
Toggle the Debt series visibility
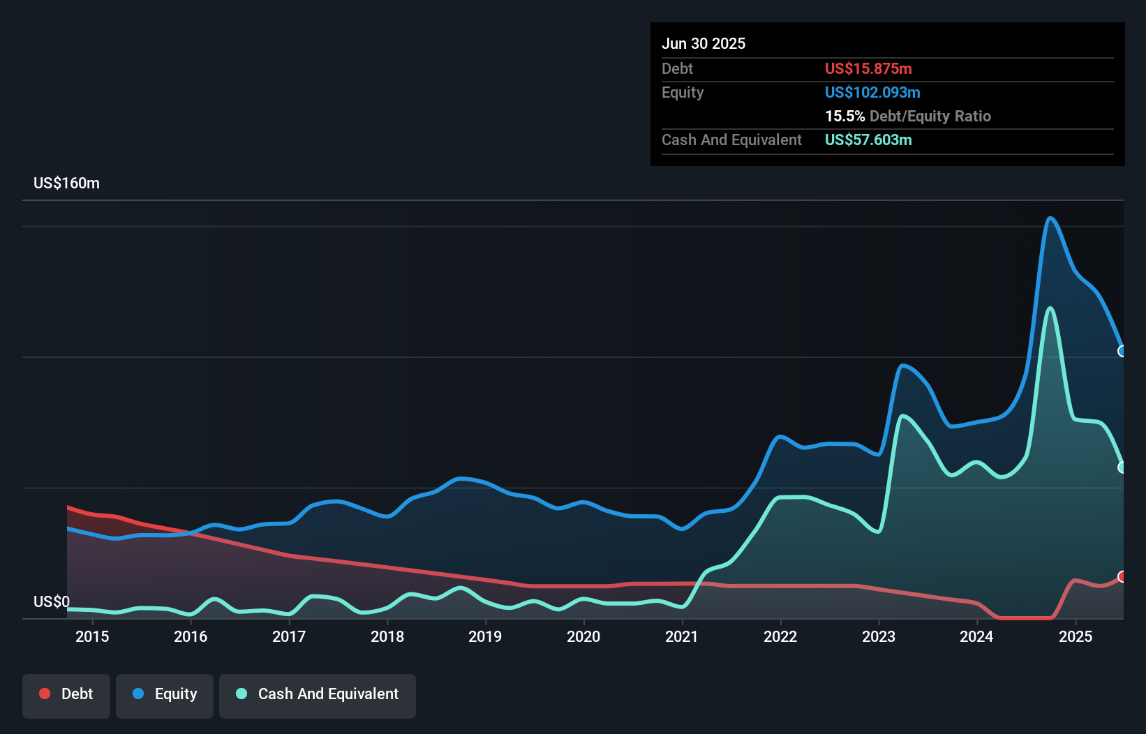pos(66,694)
